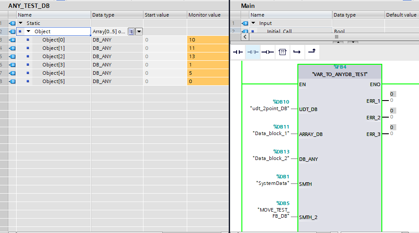Click DB_ANY data type of Object[3]

pos(117,65)
